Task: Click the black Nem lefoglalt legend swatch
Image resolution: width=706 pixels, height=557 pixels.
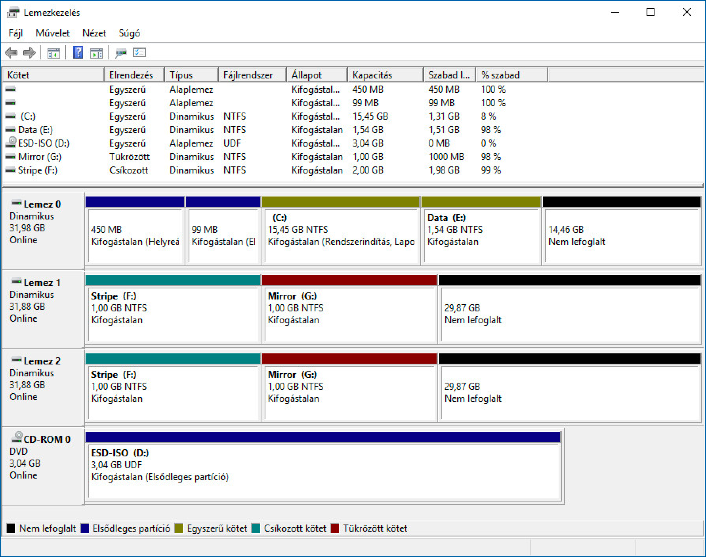Action: pyautogui.click(x=11, y=528)
